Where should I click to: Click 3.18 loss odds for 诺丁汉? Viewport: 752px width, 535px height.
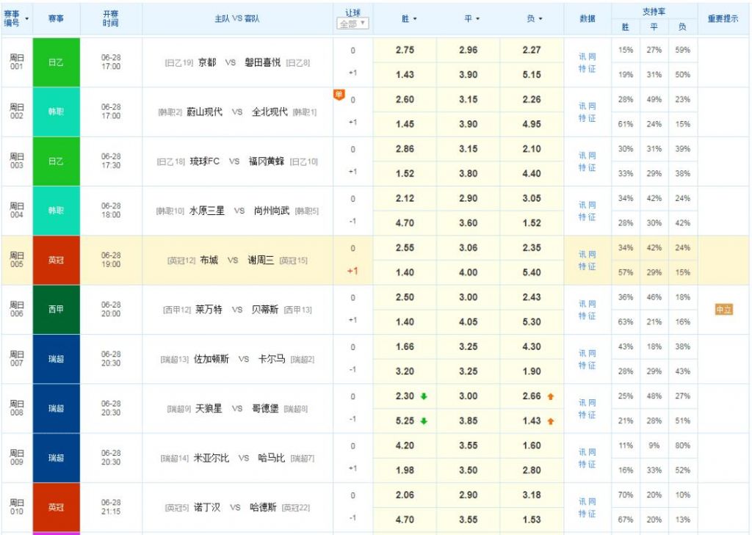[532, 495]
